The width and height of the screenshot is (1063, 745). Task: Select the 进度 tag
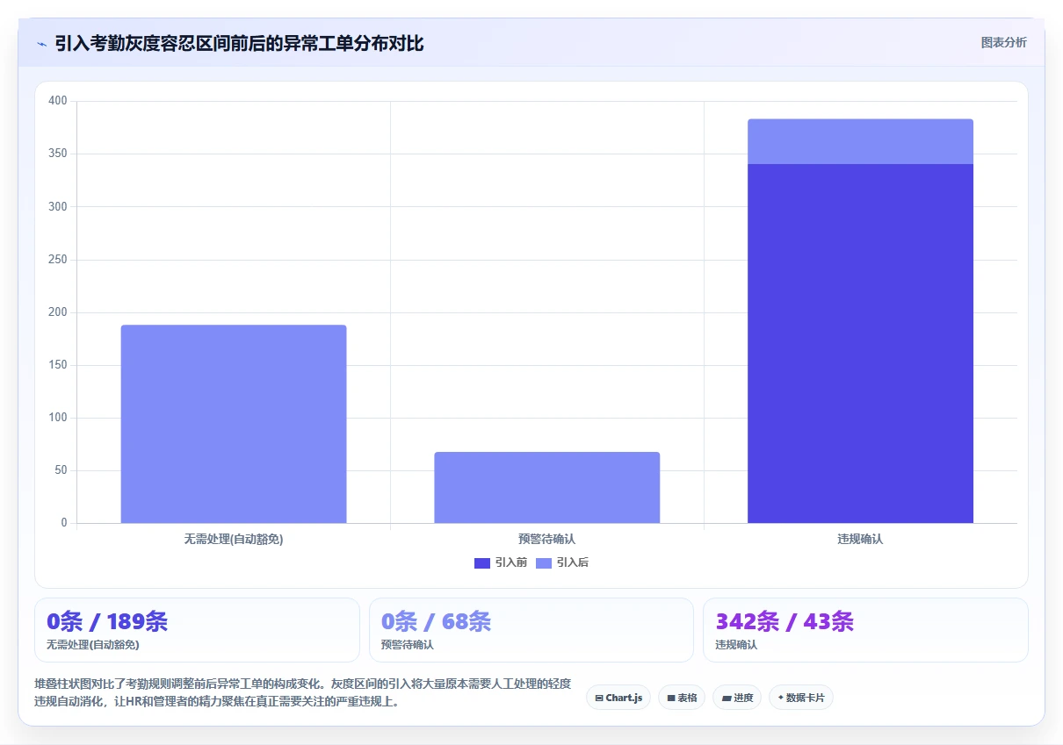pos(737,698)
